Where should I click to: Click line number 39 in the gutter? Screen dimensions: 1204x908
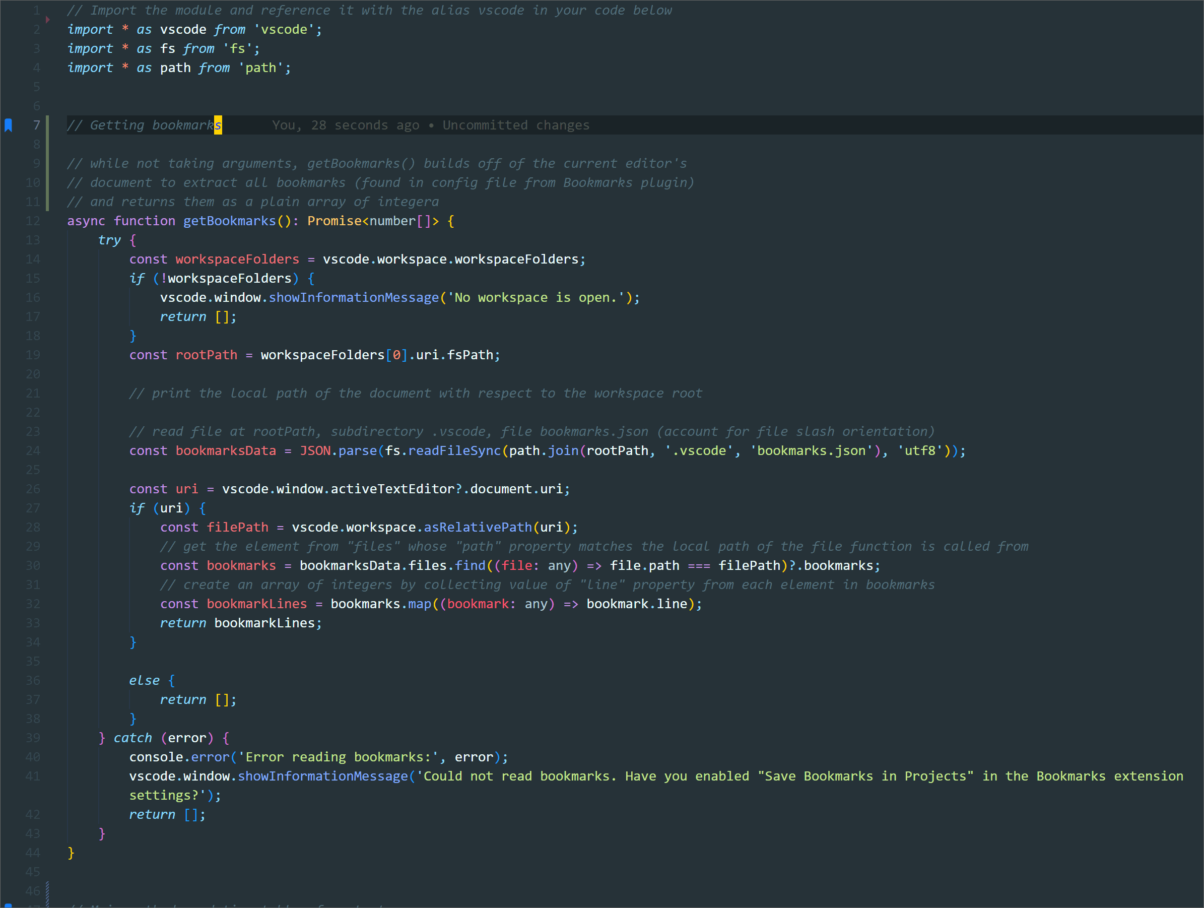point(33,738)
